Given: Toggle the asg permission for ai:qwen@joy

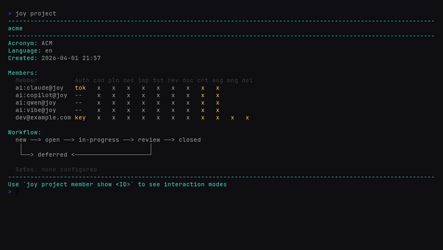Looking at the screenshot, I should [217, 102].
